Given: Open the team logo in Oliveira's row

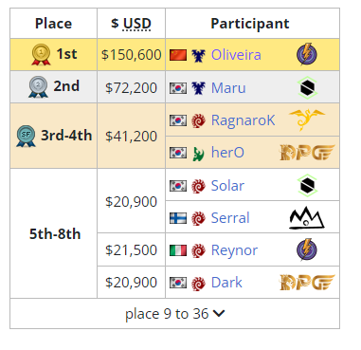Looking at the screenshot, I should coord(307,54).
